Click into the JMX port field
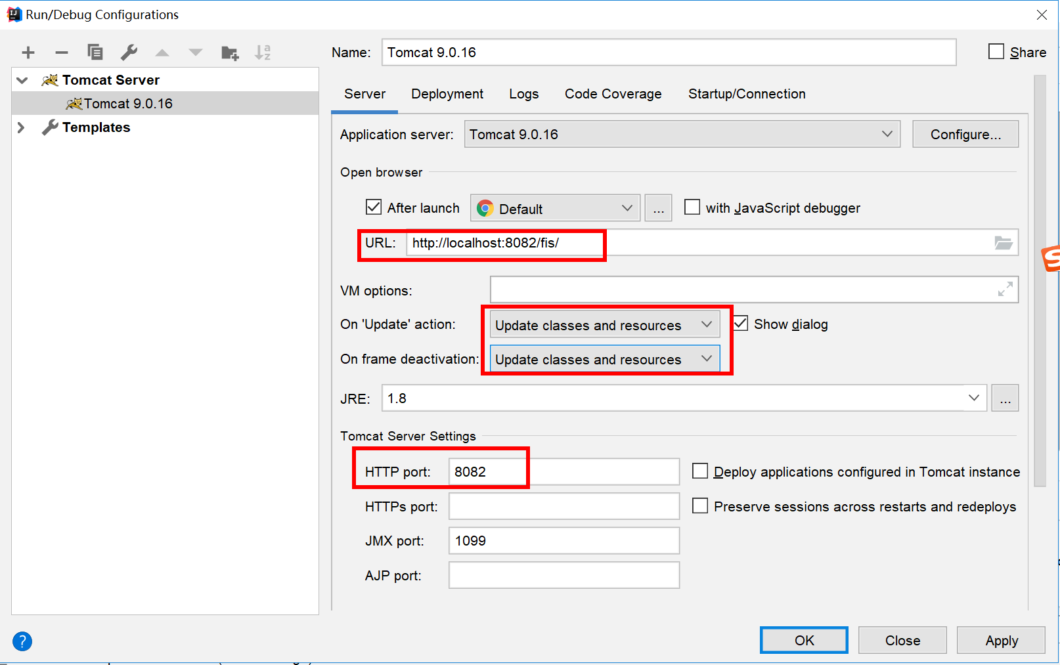The width and height of the screenshot is (1060, 665). pos(564,540)
